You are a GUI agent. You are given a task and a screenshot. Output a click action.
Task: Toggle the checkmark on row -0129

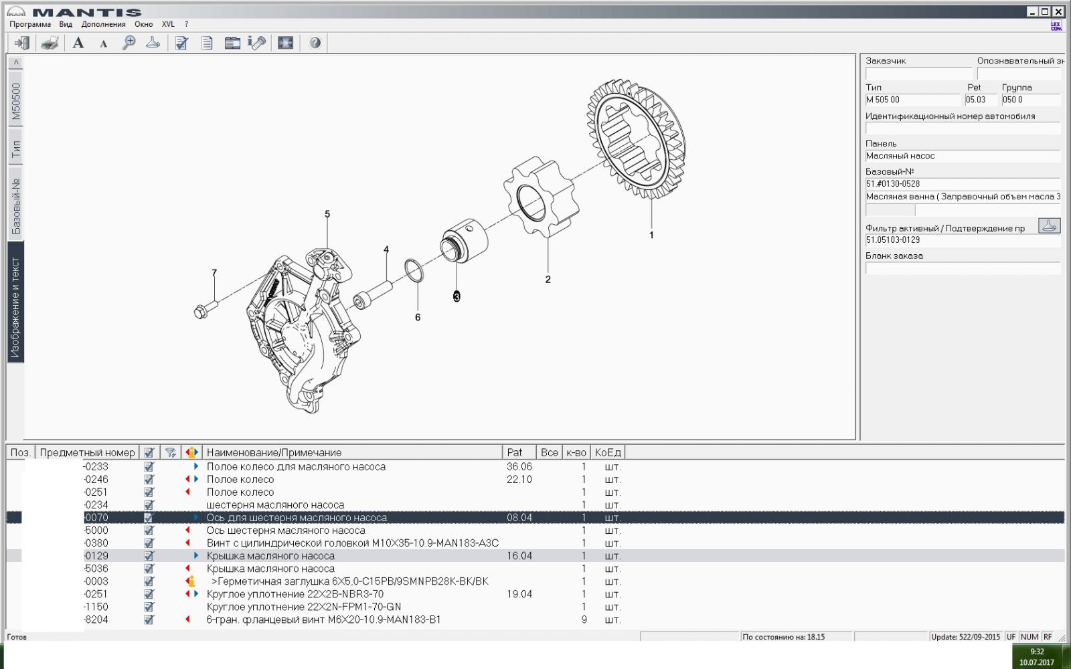coord(149,556)
